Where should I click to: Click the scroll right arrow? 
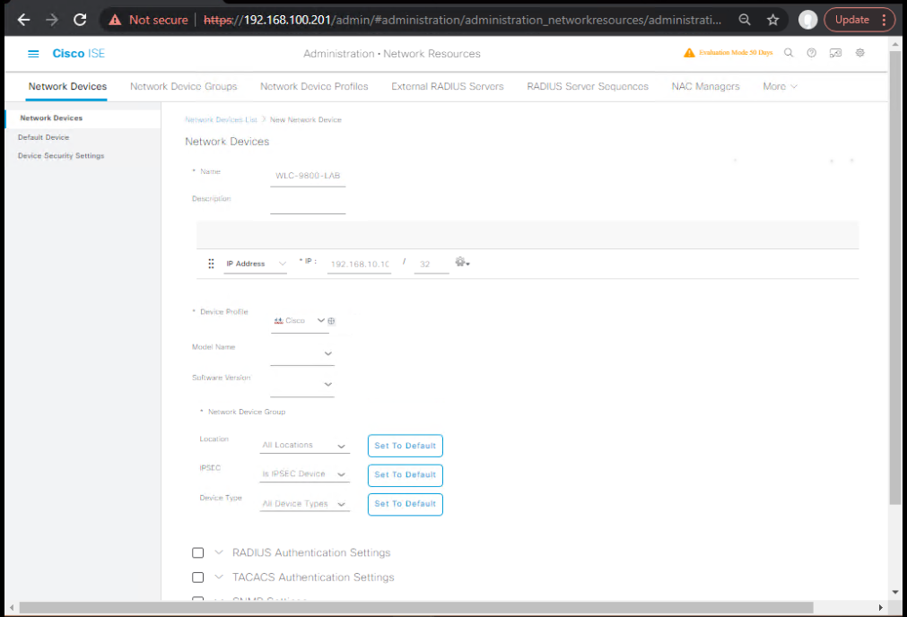(x=880, y=608)
